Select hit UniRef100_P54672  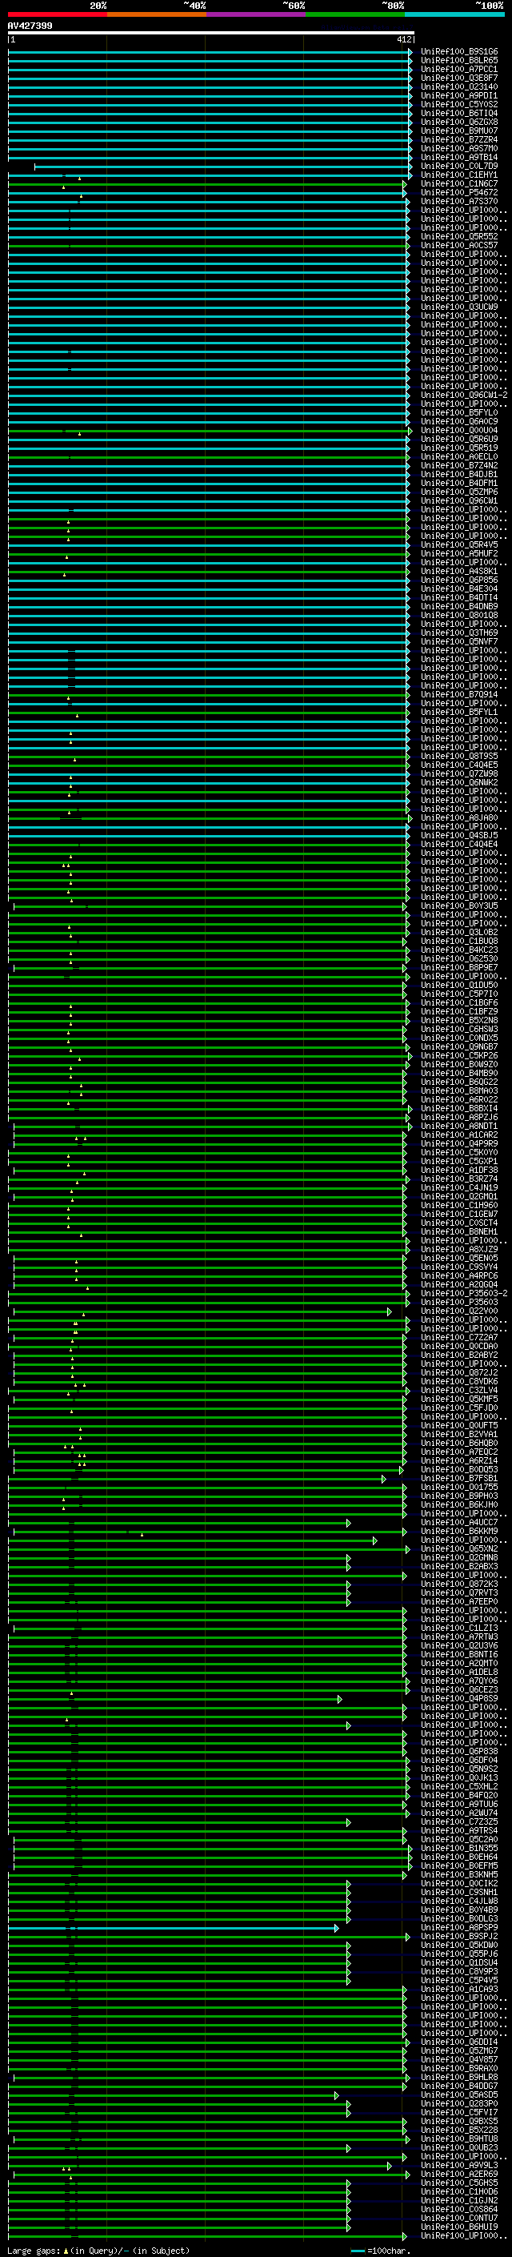pyautogui.click(x=459, y=193)
